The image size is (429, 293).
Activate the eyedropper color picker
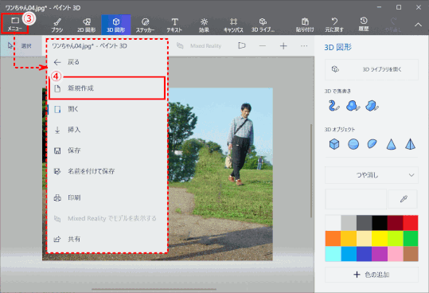tap(403, 199)
